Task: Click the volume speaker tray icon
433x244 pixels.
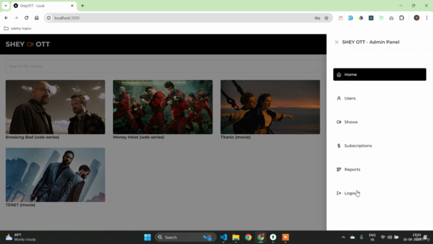Action: [x=390, y=237]
